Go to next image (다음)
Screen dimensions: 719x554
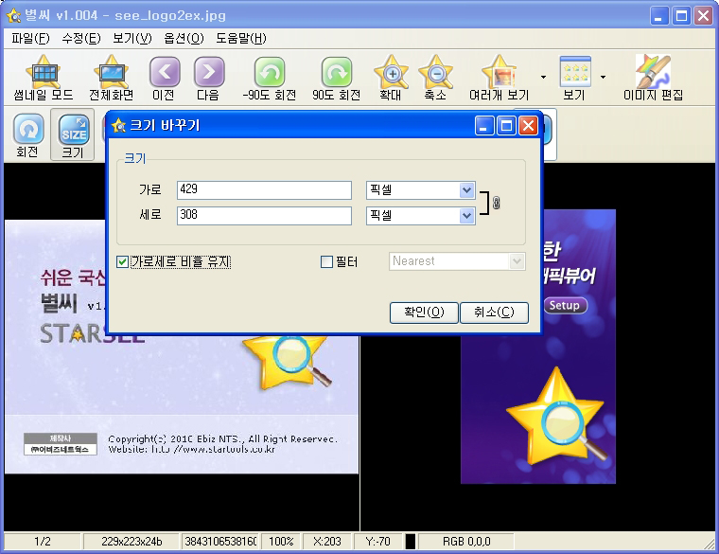(x=209, y=77)
